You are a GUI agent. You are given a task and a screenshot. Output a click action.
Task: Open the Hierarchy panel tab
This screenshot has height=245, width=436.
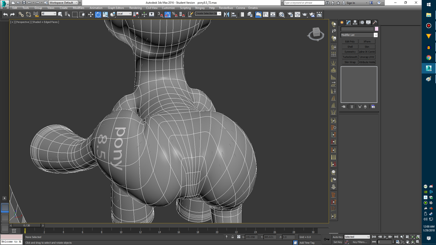point(355,22)
